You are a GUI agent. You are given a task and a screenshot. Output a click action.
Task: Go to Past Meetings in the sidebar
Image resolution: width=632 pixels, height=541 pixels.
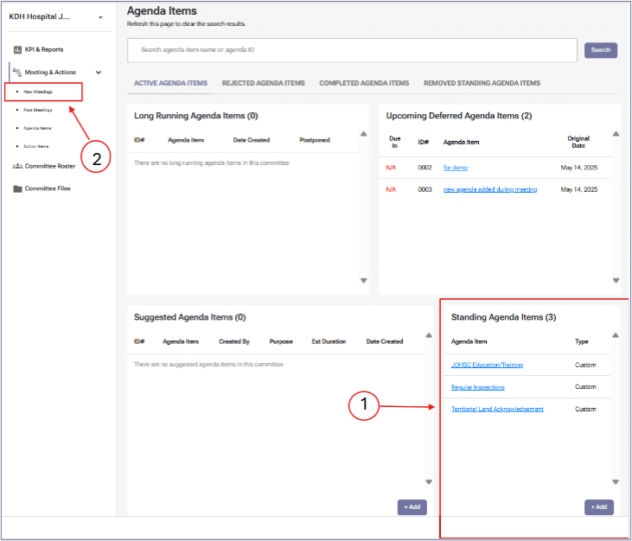pyautogui.click(x=38, y=111)
